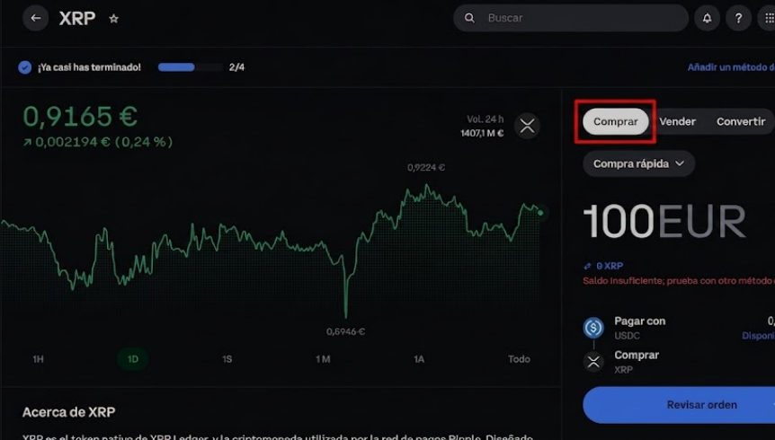Click the XRP icon beside Comprar XRP row
Screen dimensions: 775x440
click(593, 362)
